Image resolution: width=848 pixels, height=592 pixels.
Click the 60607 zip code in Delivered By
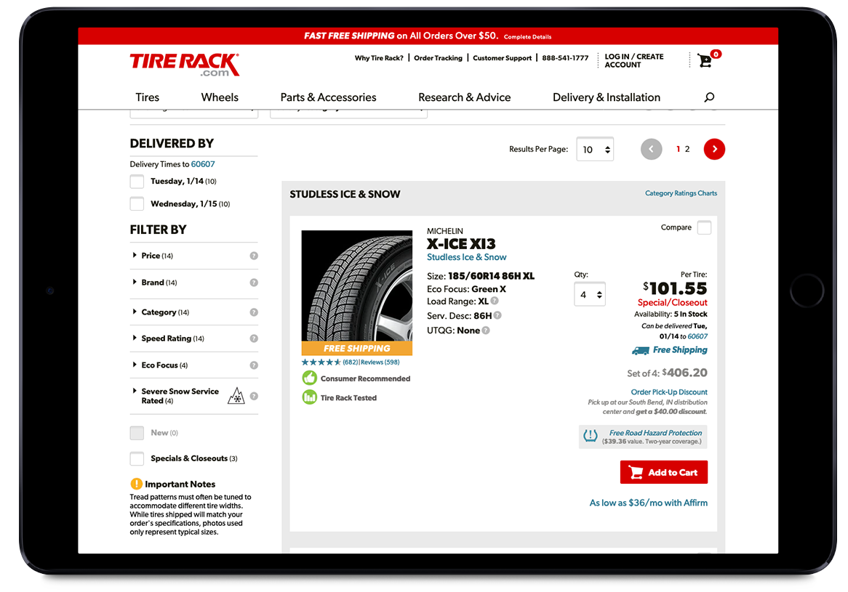[203, 164]
